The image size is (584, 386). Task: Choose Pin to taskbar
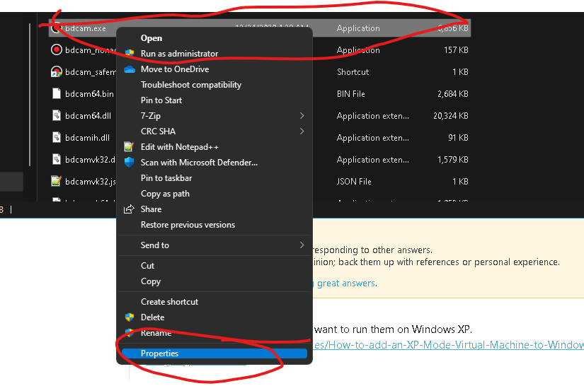click(x=214, y=178)
